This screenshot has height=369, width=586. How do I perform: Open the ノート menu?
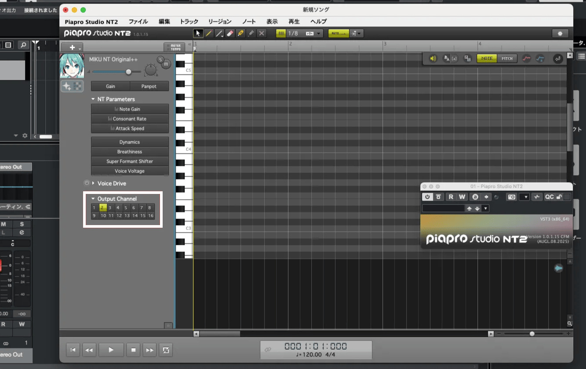(249, 21)
